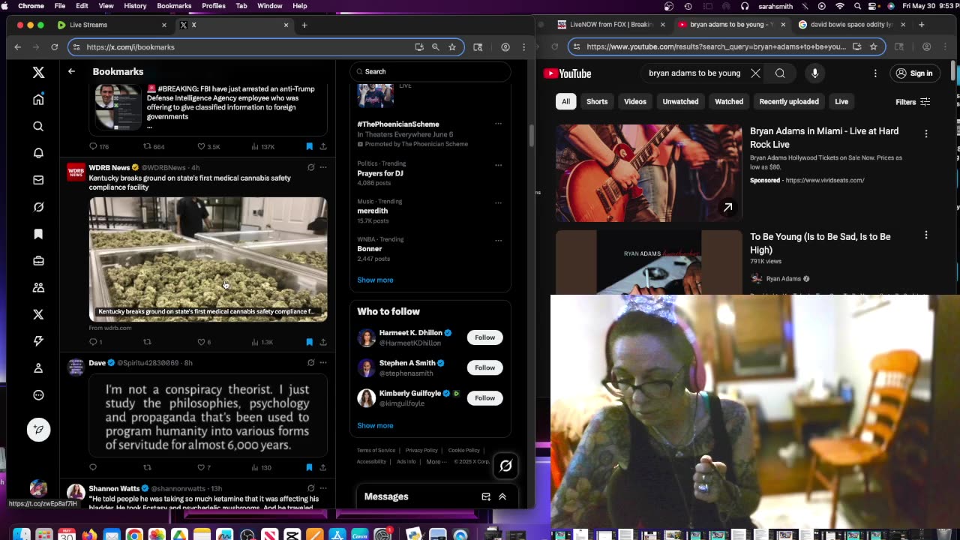Remove bookmark from the FBI arrest post
The height and width of the screenshot is (540, 960).
309,147
